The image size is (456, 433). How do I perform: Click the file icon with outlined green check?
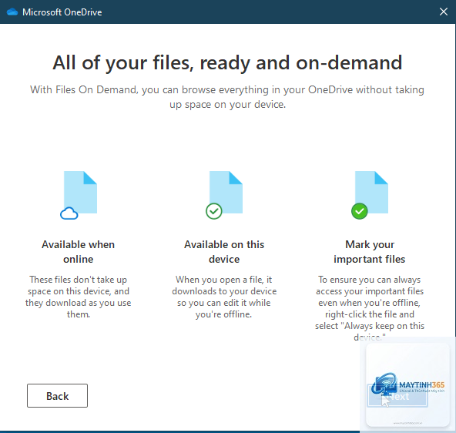pos(224,195)
